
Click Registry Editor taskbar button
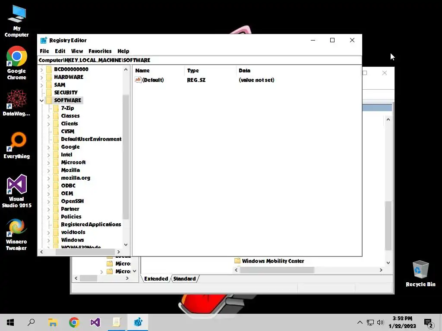click(x=138, y=322)
